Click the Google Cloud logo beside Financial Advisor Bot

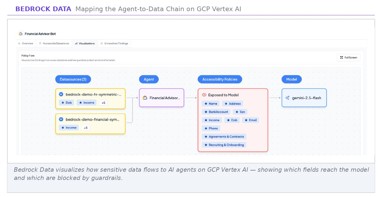click(x=21, y=34)
